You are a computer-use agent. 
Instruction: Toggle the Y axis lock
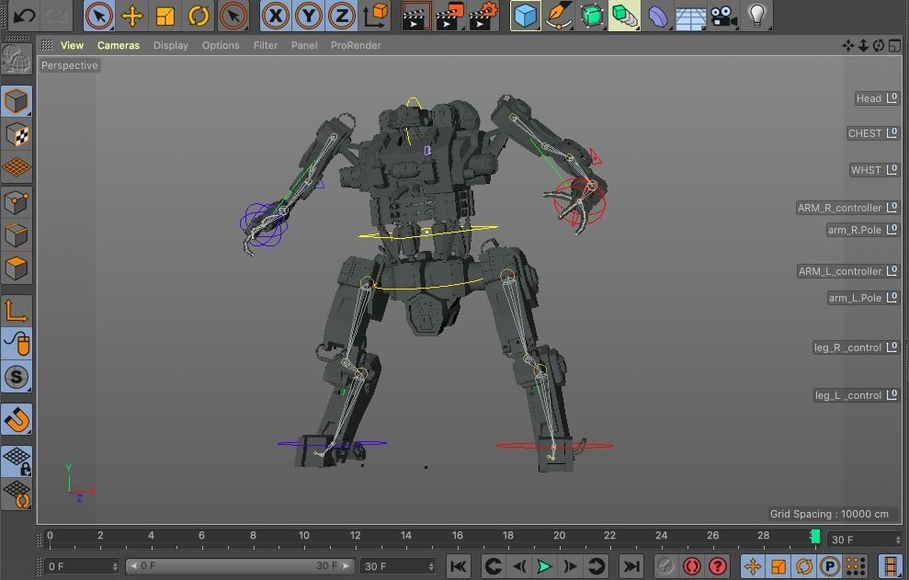point(308,16)
